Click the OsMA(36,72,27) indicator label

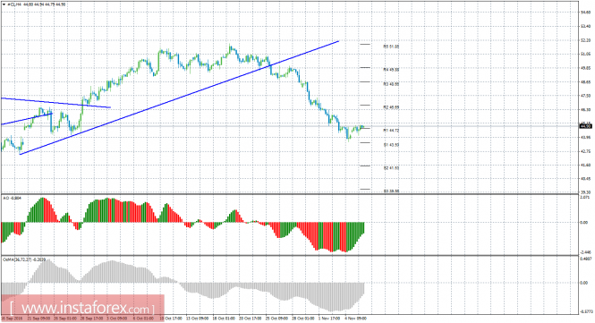coord(24,259)
